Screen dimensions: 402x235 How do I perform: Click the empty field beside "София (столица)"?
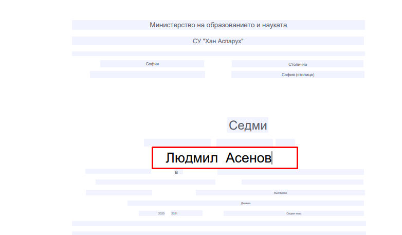pyautogui.click(x=148, y=75)
